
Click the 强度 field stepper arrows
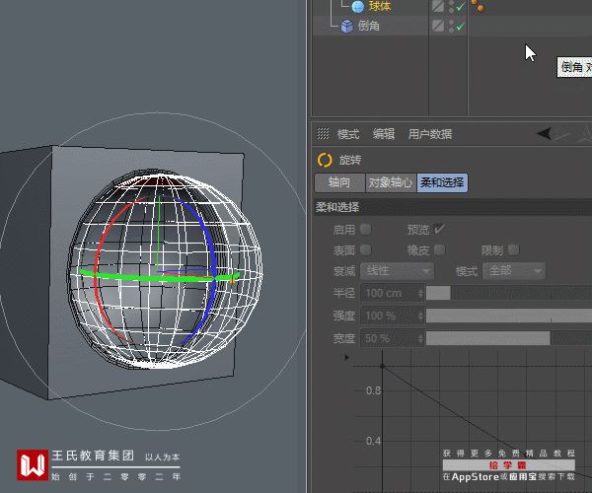tap(420, 316)
